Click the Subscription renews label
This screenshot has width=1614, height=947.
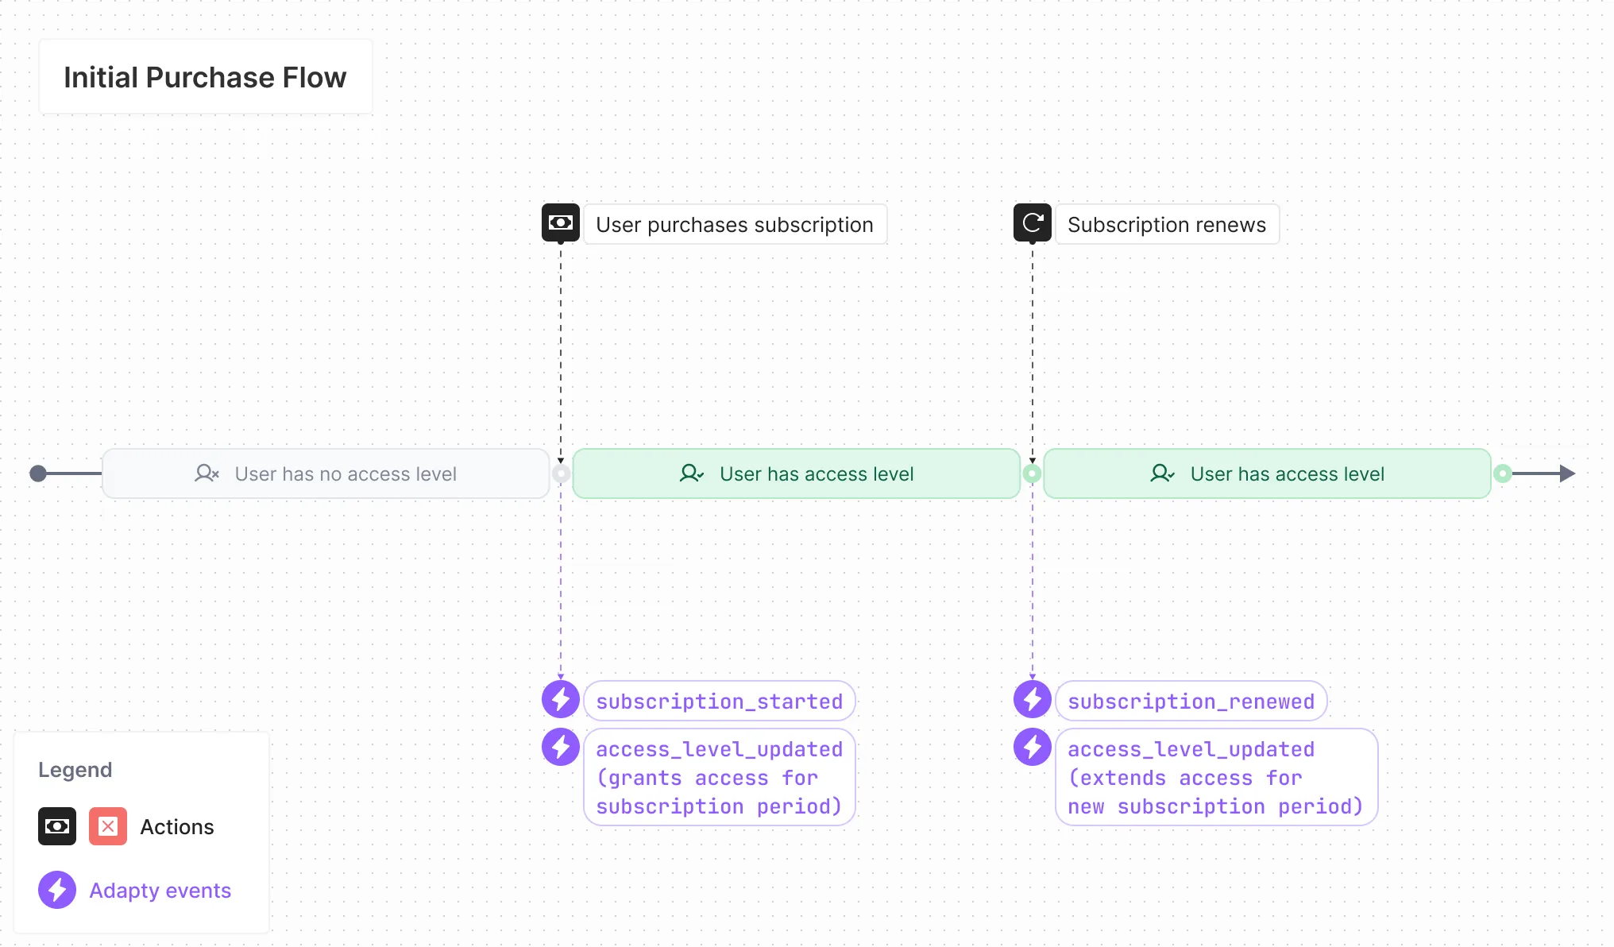tap(1167, 224)
